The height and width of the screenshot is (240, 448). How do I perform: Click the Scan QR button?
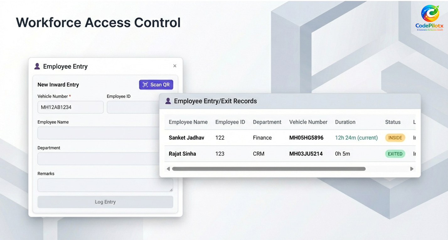pyautogui.click(x=156, y=84)
